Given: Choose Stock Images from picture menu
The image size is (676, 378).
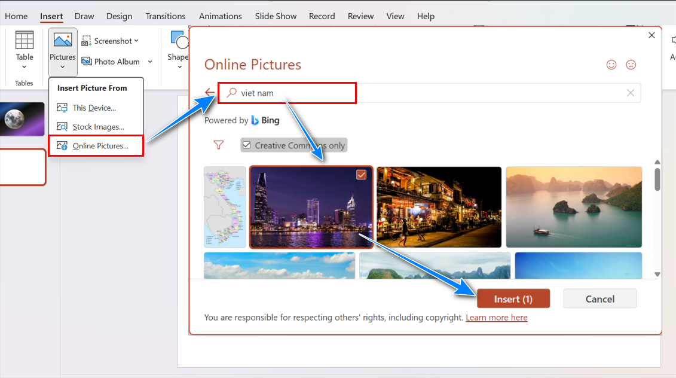Looking at the screenshot, I should pyautogui.click(x=98, y=127).
